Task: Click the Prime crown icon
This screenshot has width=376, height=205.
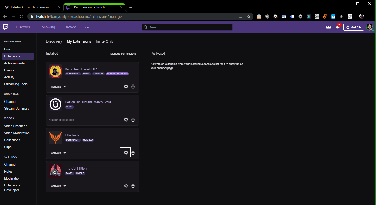Action: tap(328, 27)
